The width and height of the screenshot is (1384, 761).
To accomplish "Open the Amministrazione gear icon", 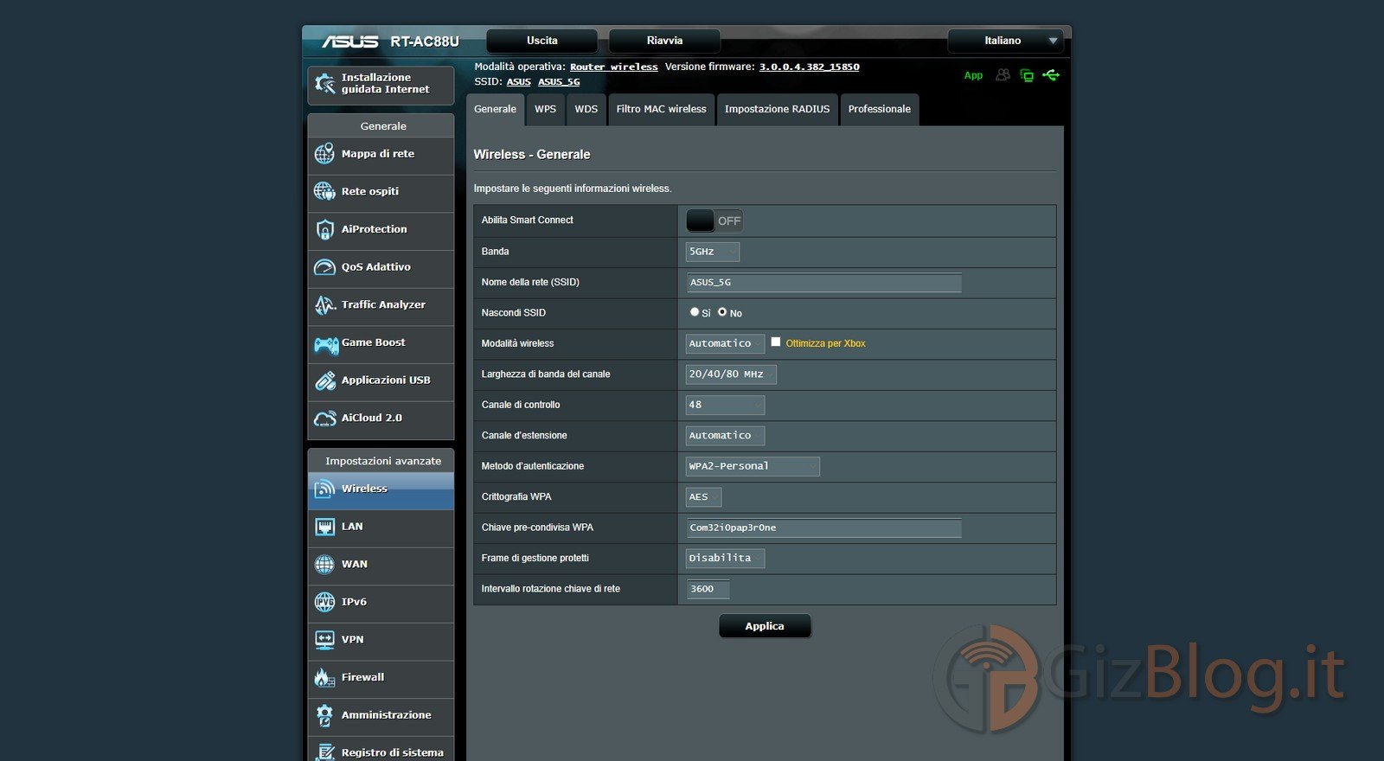I will (324, 715).
